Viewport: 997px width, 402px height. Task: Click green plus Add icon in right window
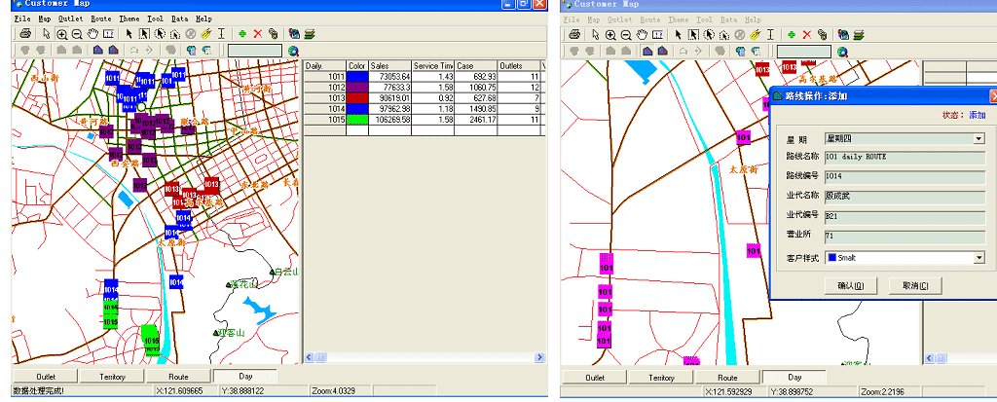click(x=792, y=34)
